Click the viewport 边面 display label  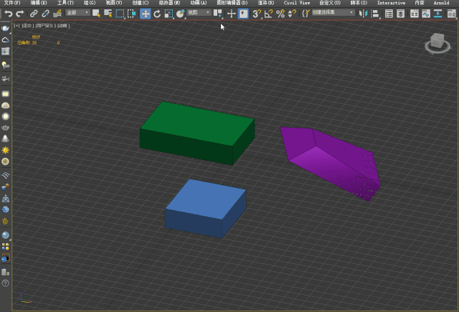click(63, 26)
